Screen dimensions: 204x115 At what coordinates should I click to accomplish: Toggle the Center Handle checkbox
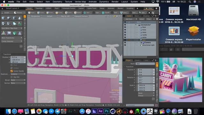click(x=11, y=71)
